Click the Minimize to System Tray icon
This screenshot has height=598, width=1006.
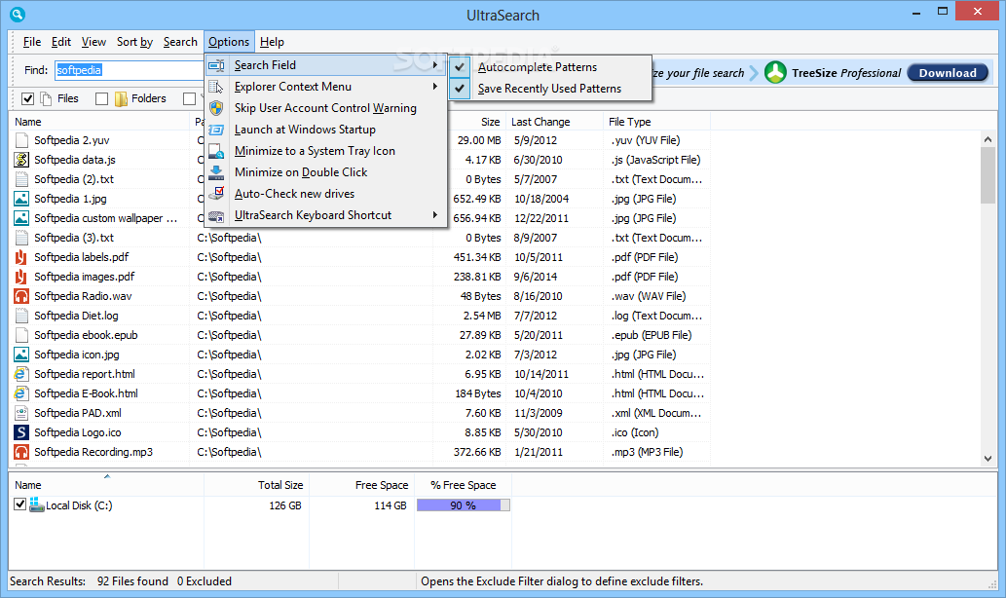tap(216, 151)
